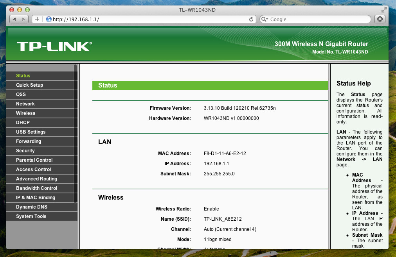
Task: Click the LAN IP address value 192.168.1.1
Action: click(216, 164)
